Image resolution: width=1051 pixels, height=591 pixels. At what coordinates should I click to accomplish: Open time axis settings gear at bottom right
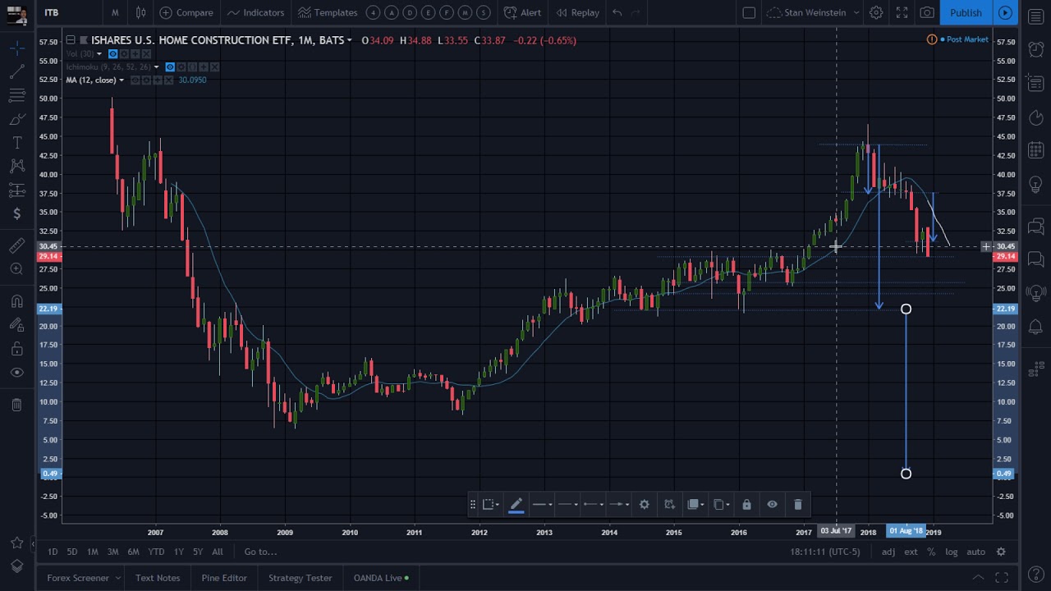[x=1001, y=552]
